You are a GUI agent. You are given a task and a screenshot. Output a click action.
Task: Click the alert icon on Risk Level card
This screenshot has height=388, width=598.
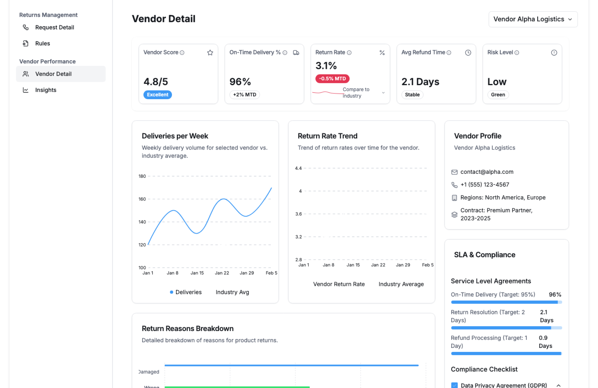(x=554, y=53)
